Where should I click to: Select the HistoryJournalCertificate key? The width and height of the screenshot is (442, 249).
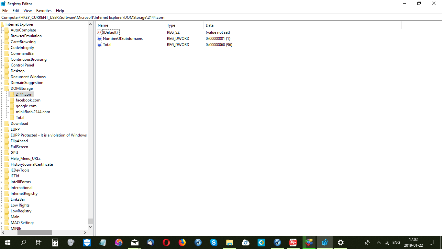[x=32, y=164]
